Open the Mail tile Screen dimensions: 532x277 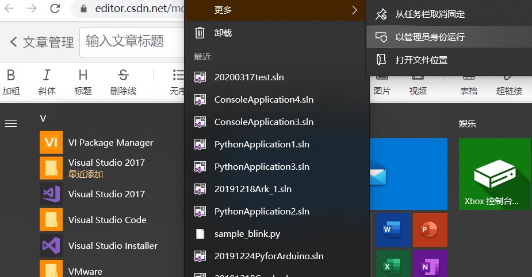[408, 174]
